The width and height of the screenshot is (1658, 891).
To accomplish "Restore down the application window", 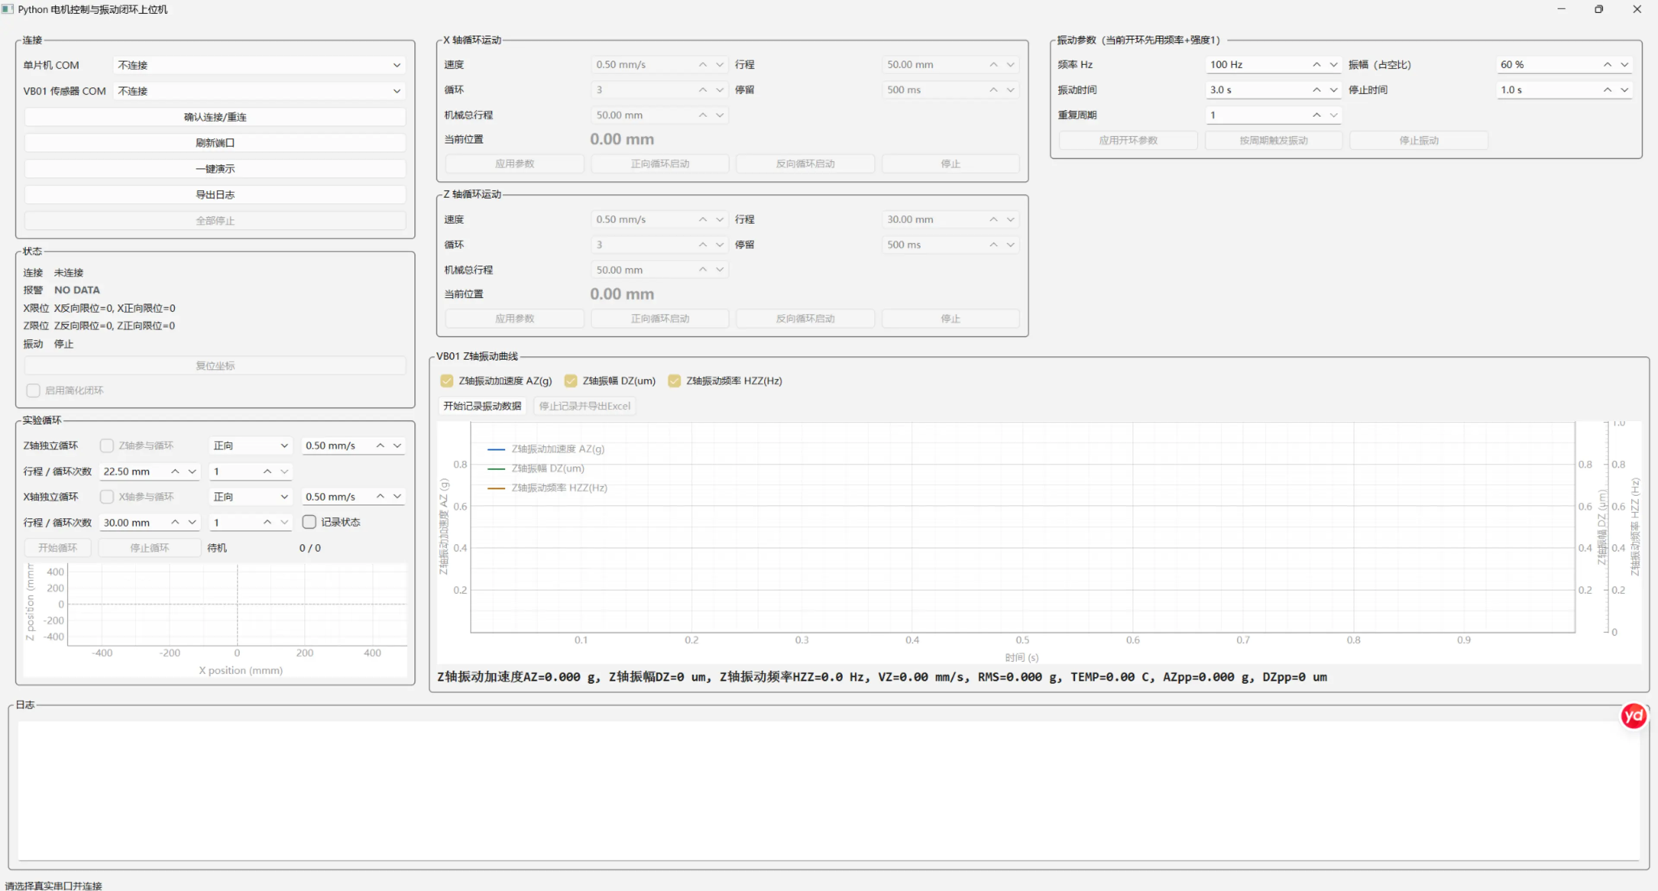I will tap(1599, 9).
